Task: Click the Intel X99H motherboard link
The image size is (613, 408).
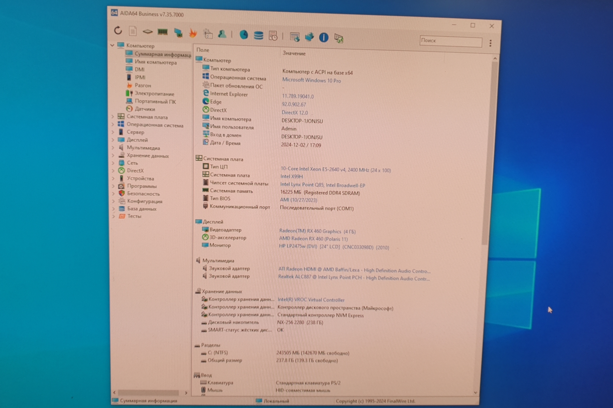Action: 291,176
